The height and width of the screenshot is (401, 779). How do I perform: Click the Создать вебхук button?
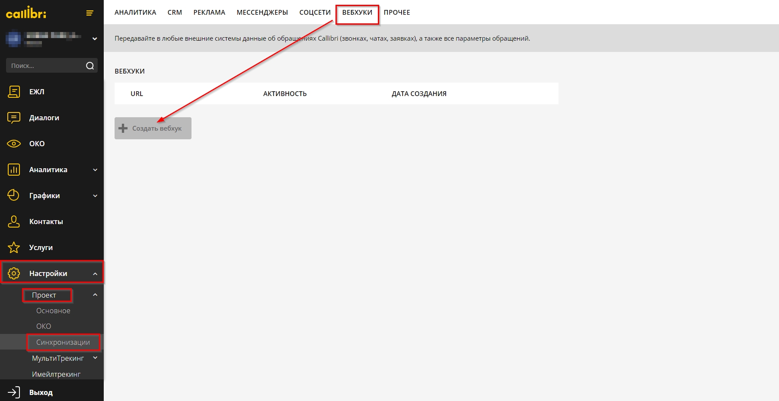coord(153,128)
